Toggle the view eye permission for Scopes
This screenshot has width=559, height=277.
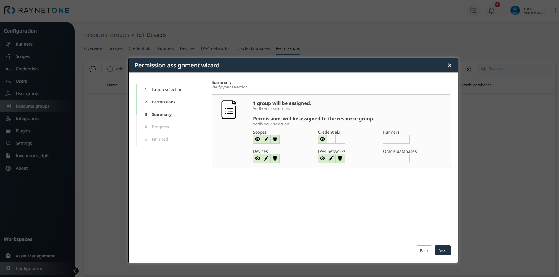click(x=257, y=139)
